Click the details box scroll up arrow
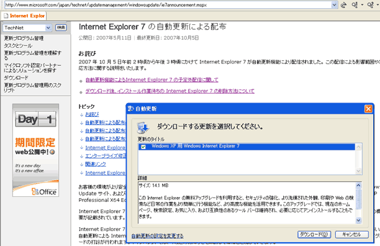The width and height of the screenshot is (380, 246). point(358,185)
